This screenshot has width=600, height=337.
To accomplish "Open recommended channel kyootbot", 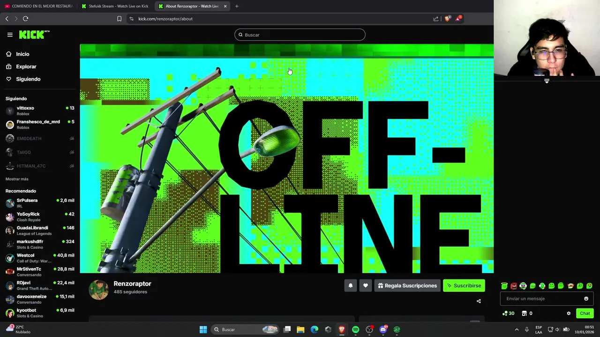I will (40, 313).
